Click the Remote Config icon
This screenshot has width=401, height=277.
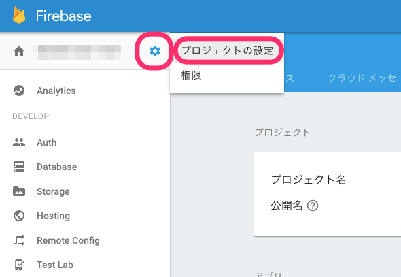click(x=19, y=240)
